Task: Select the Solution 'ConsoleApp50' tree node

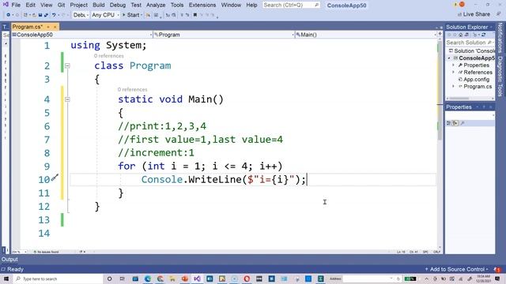Action: [x=472, y=50]
